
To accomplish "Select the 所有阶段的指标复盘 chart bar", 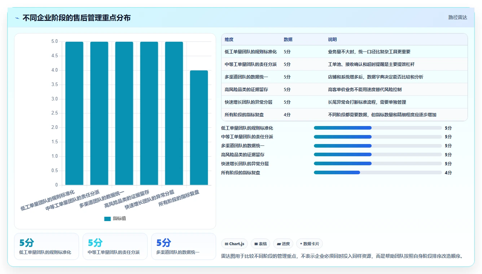I will [x=199, y=128].
